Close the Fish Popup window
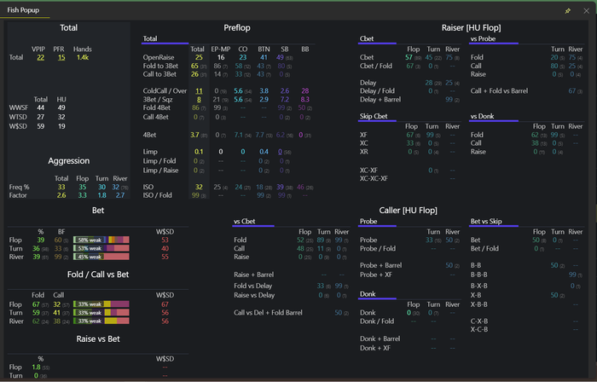 587,10
